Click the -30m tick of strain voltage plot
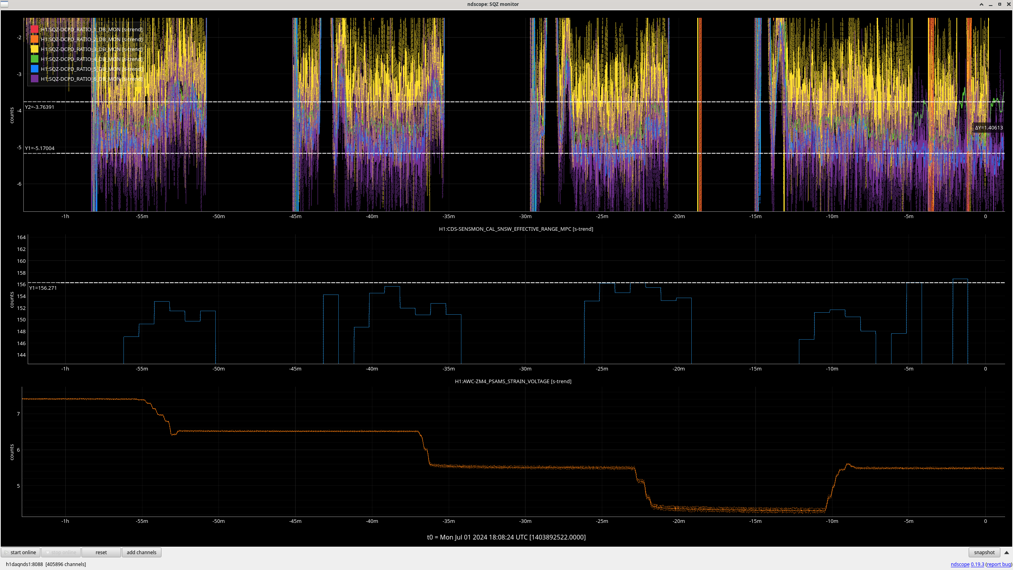The image size is (1013, 570). tap(525, 521)
